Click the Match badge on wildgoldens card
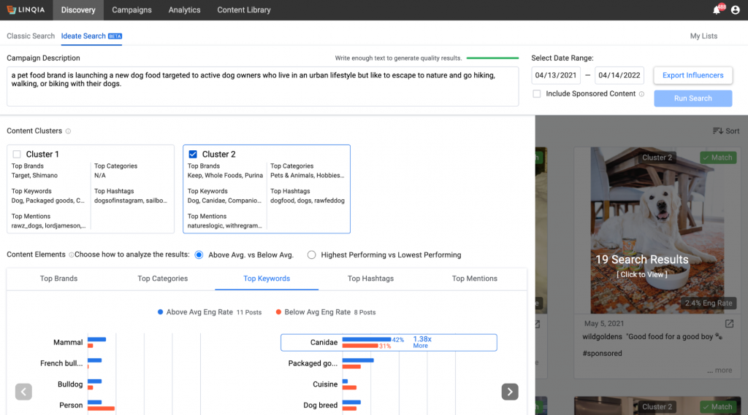This screenshot has height=415, width=748. (x=718, y=158)
